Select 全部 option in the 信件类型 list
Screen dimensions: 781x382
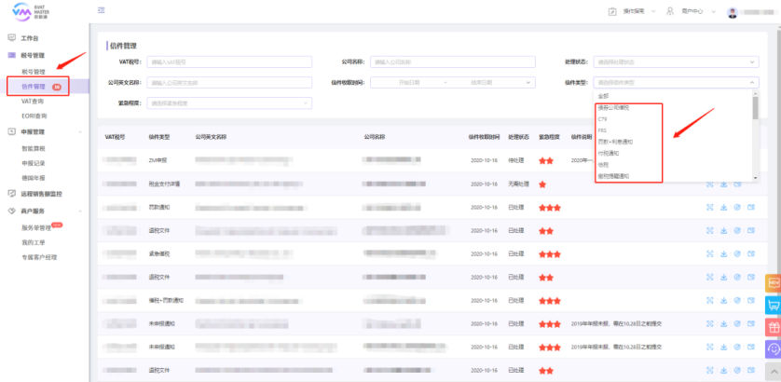click(x=604, y=96)
